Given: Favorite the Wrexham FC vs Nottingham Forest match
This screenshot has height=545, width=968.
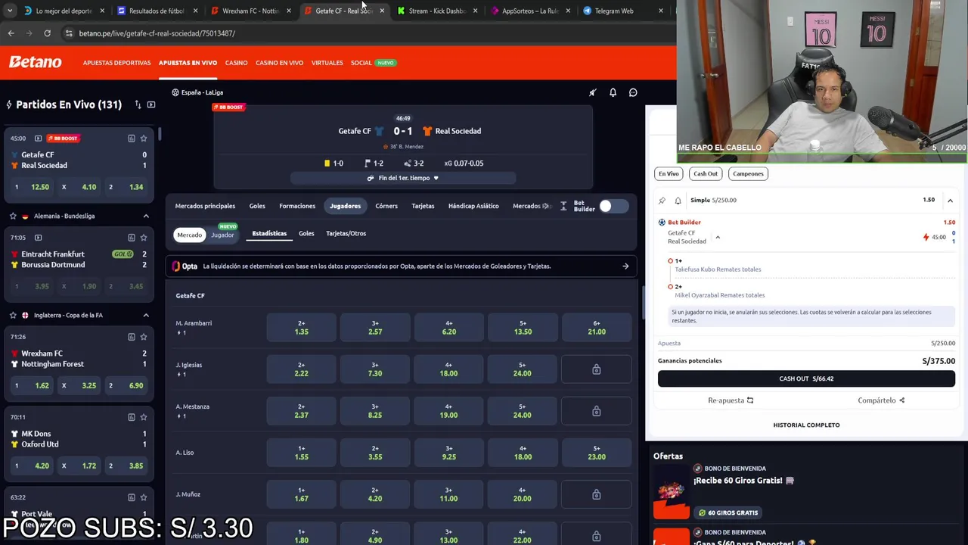Looking at the screenshot, I should [x=144, y=337].
